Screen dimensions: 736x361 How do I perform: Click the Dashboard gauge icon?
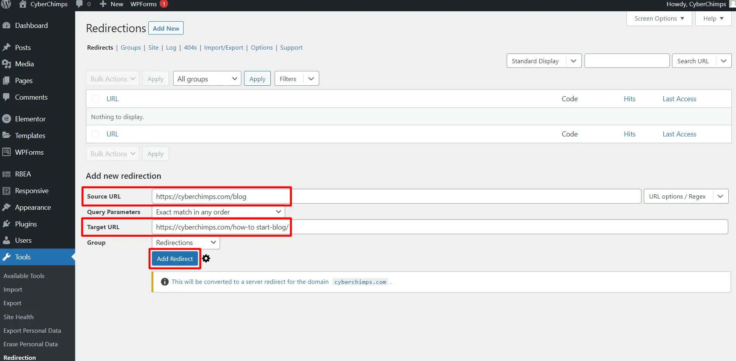pos(6,26)
